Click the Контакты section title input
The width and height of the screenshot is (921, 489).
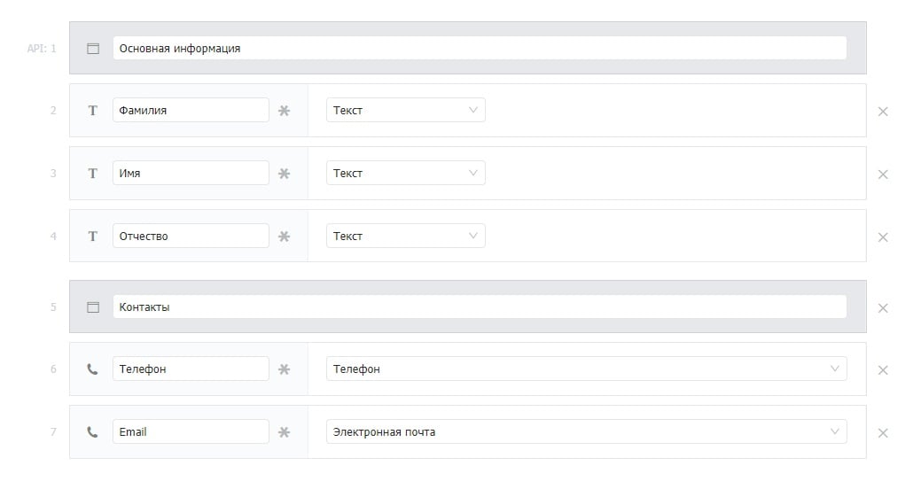point(480,307)
